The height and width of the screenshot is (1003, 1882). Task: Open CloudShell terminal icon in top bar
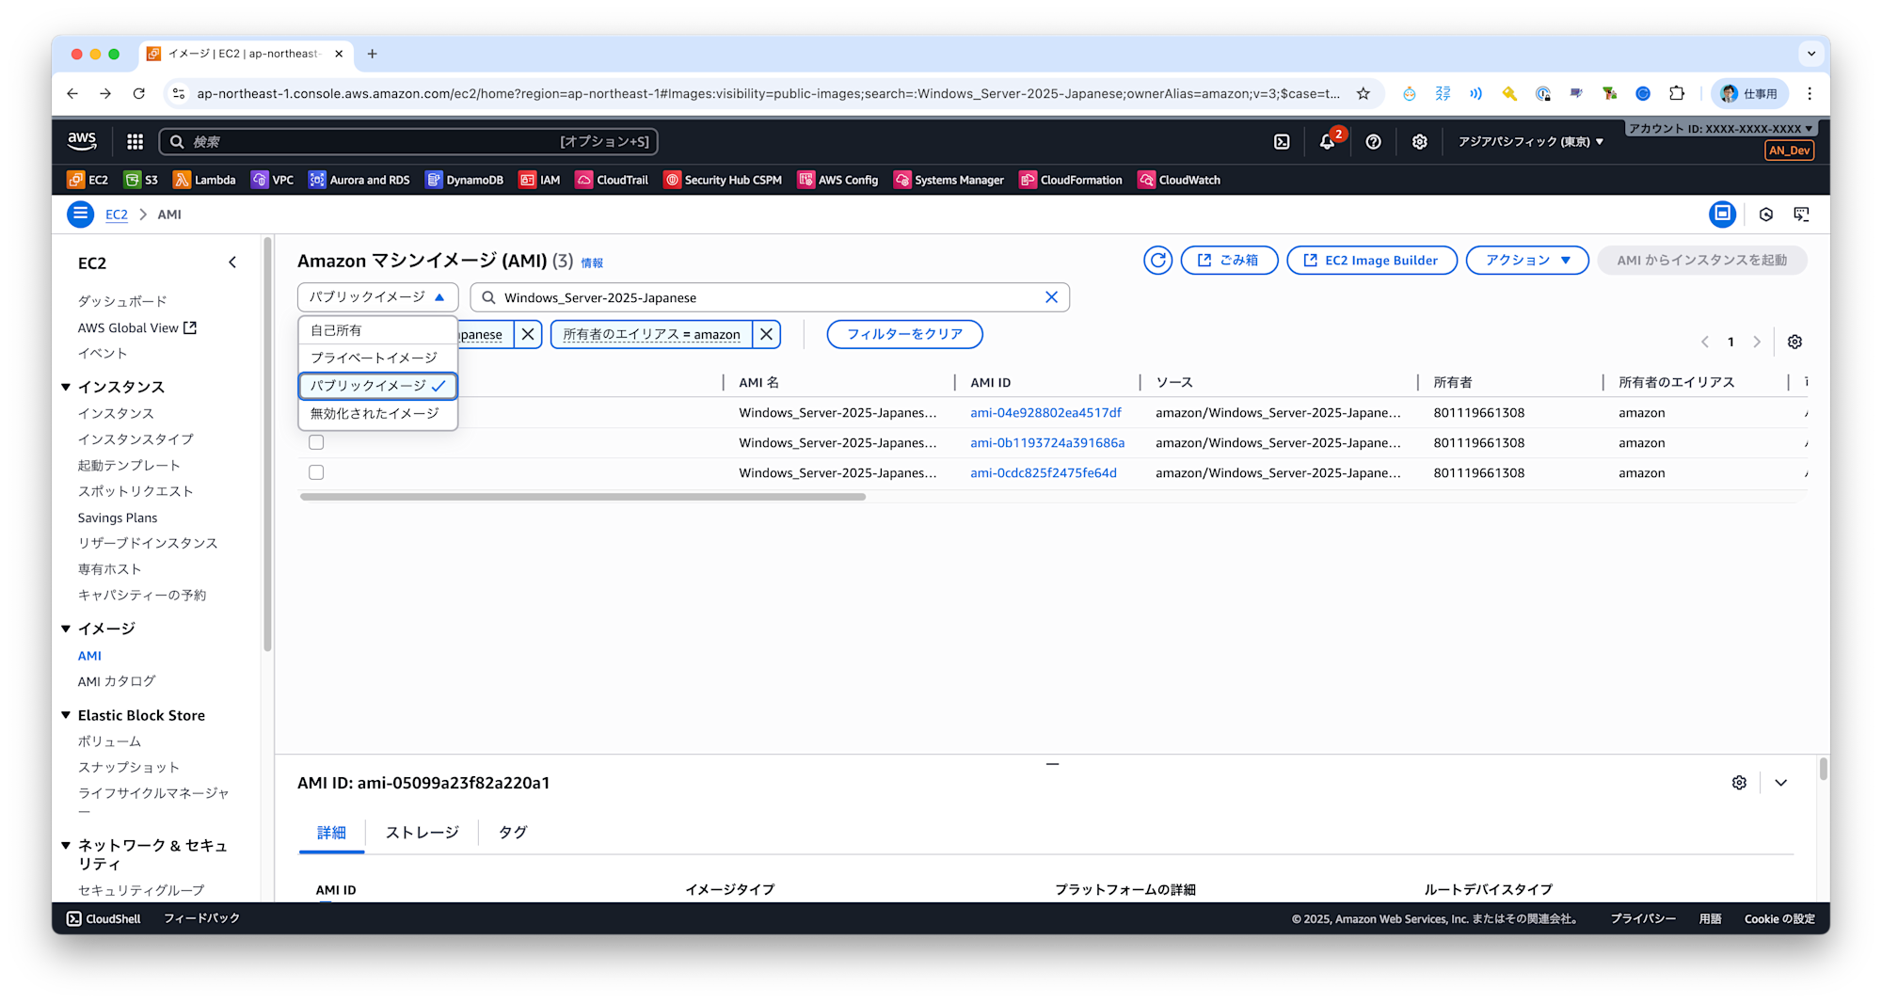click(1282, 142)
